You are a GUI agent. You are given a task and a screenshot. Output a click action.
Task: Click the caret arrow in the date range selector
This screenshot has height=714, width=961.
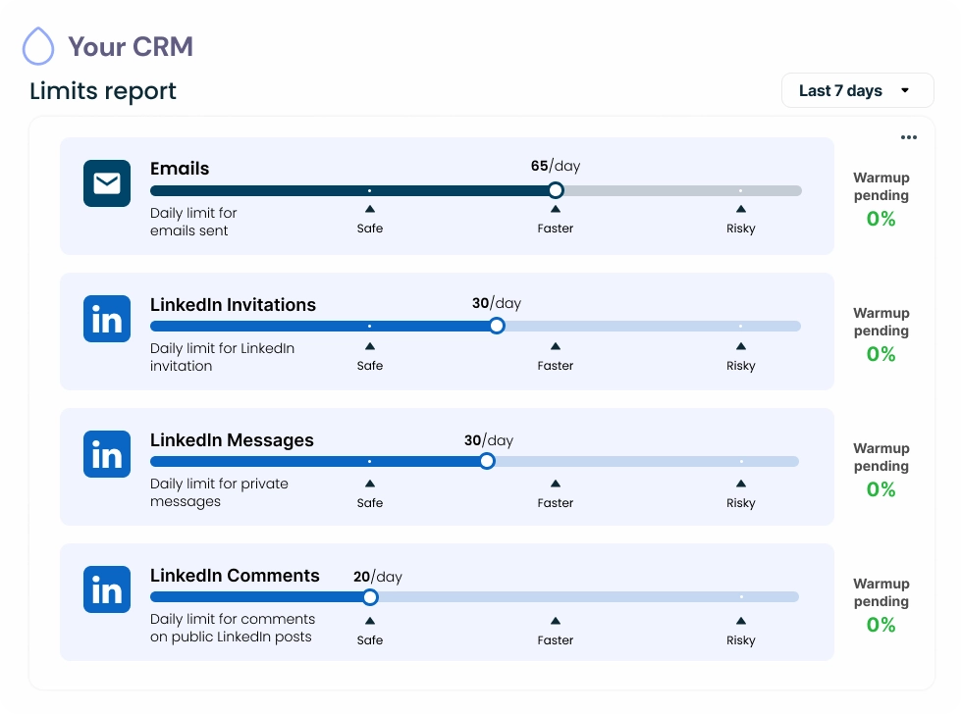click(x=905, y=90)
